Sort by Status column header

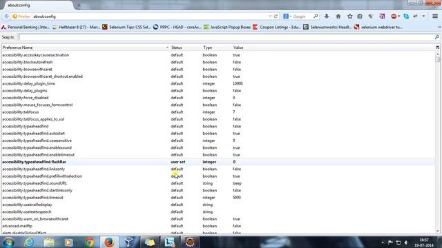coord(186,48)
